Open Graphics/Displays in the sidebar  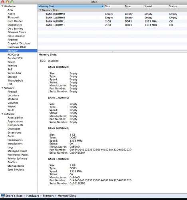pyautogui.click(x=19, y=43)
